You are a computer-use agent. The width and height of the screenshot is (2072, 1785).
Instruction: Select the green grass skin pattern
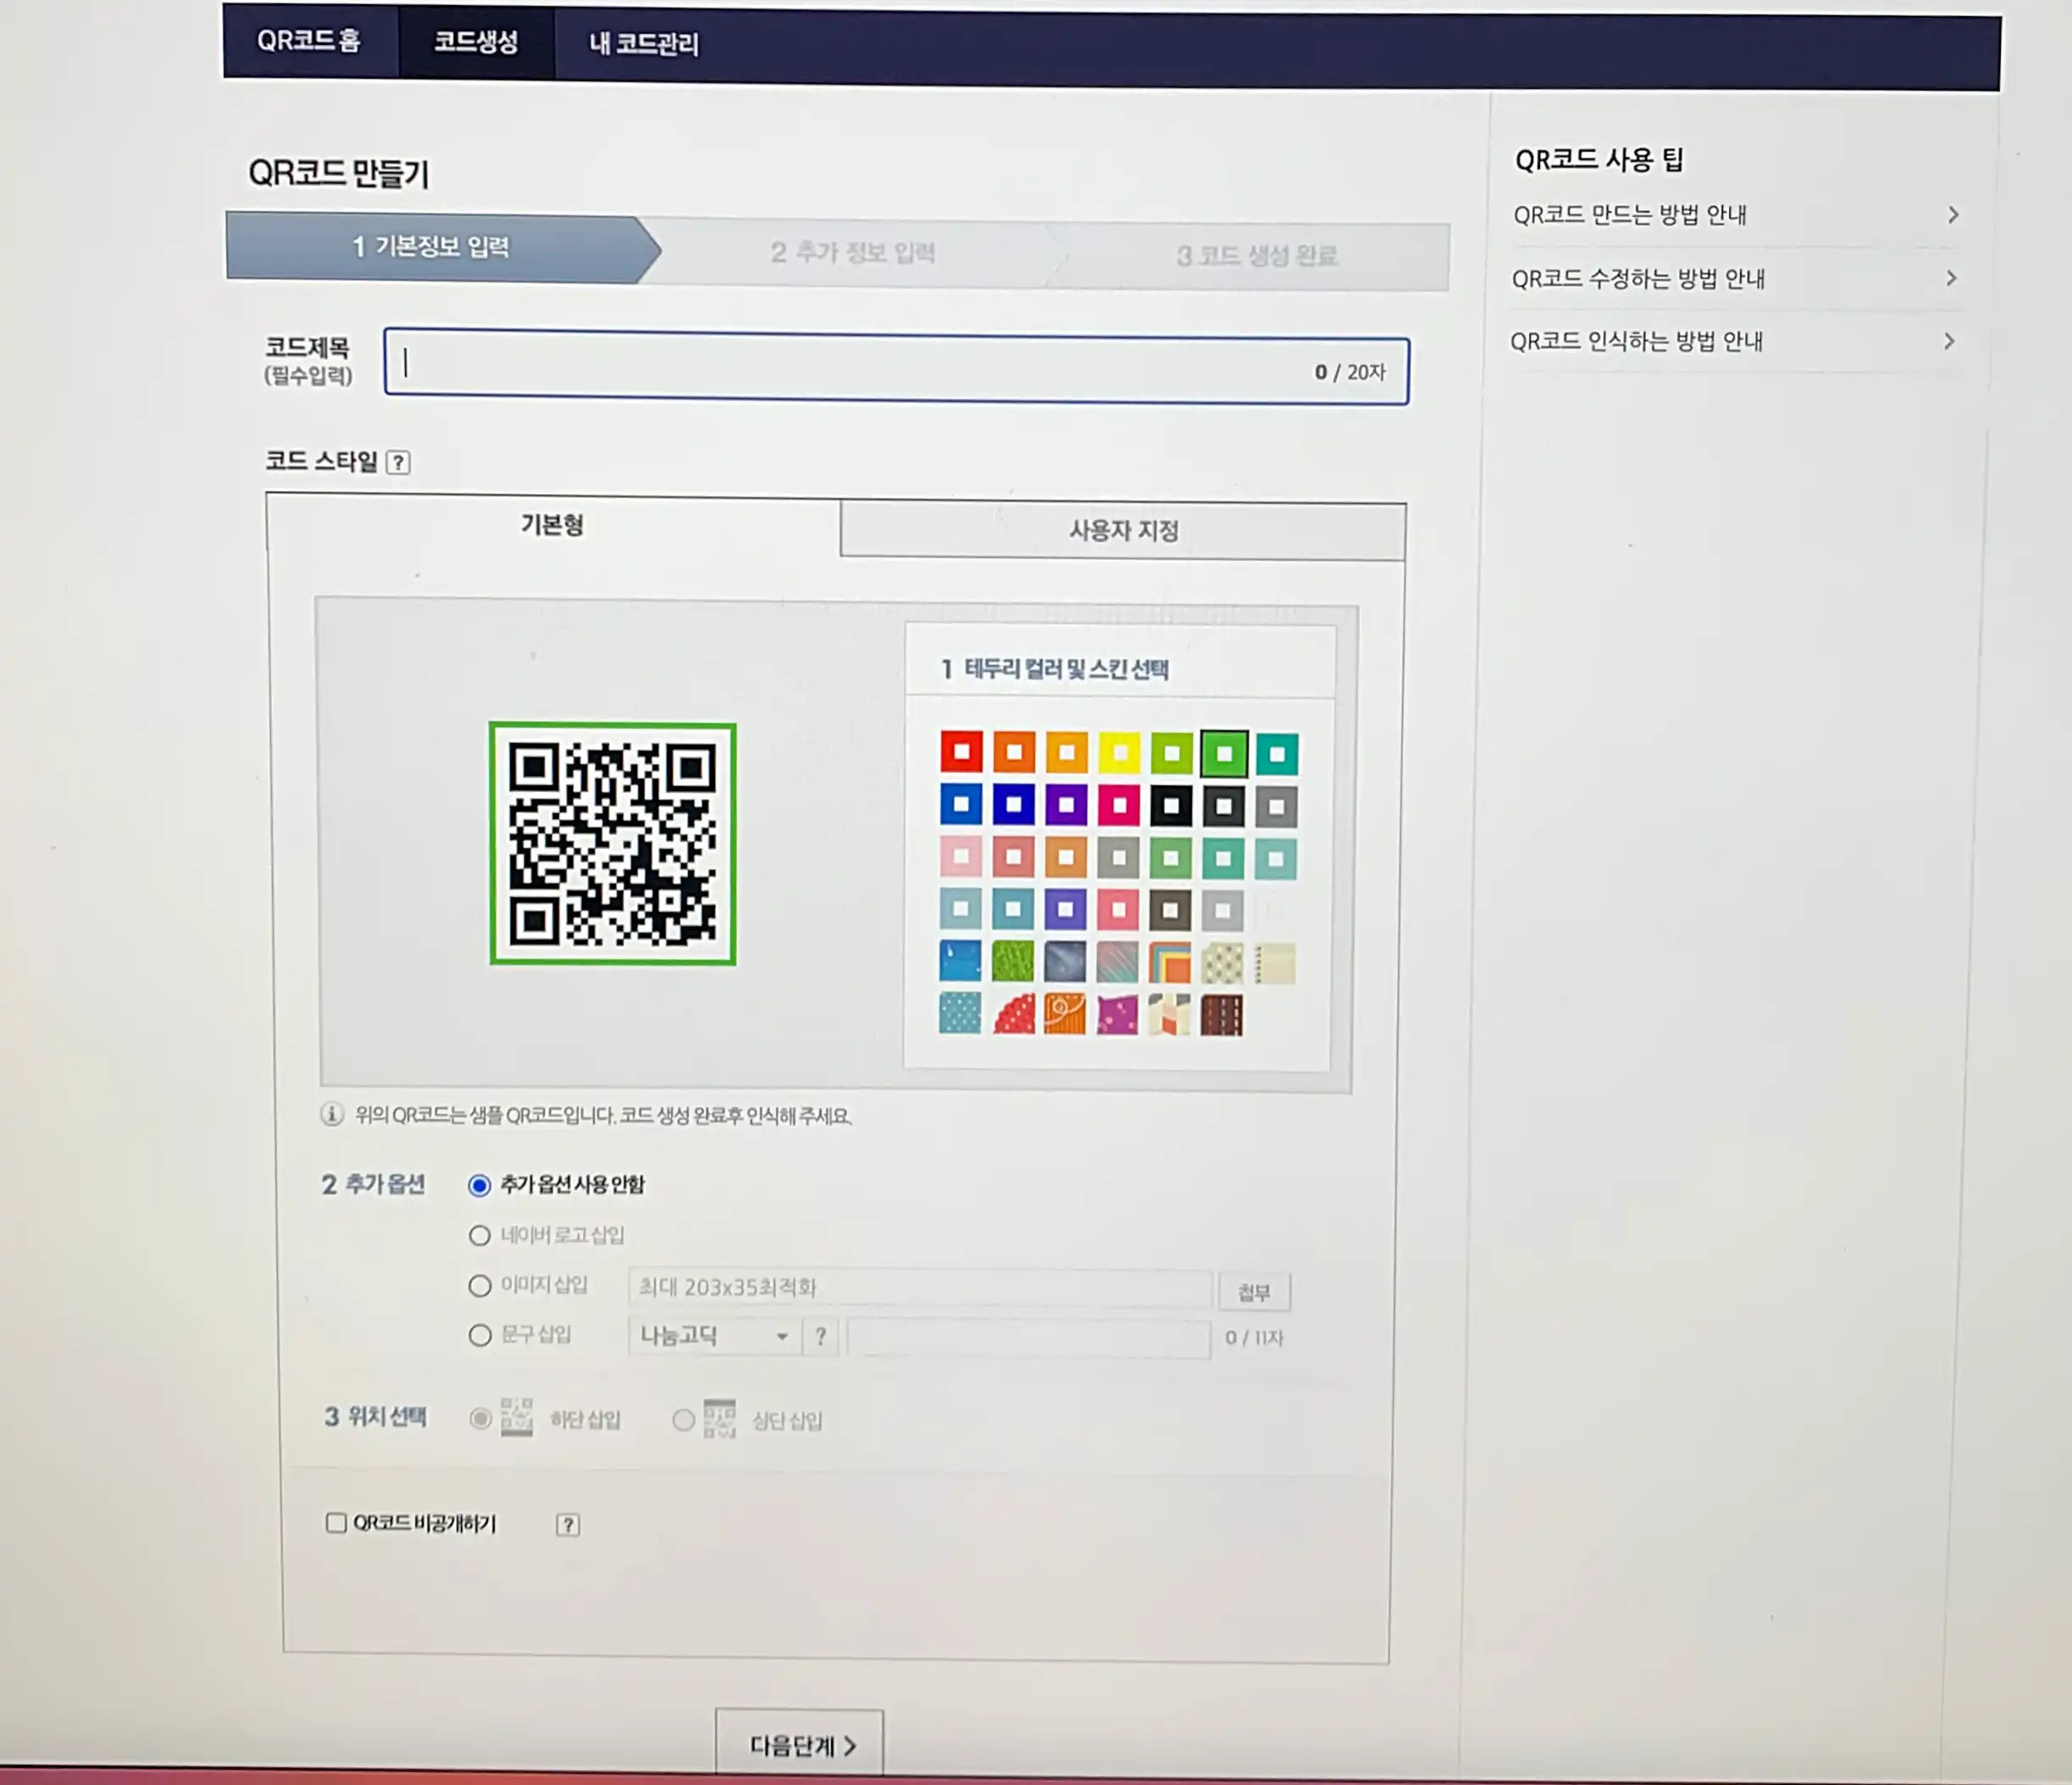coord(1013,962)
